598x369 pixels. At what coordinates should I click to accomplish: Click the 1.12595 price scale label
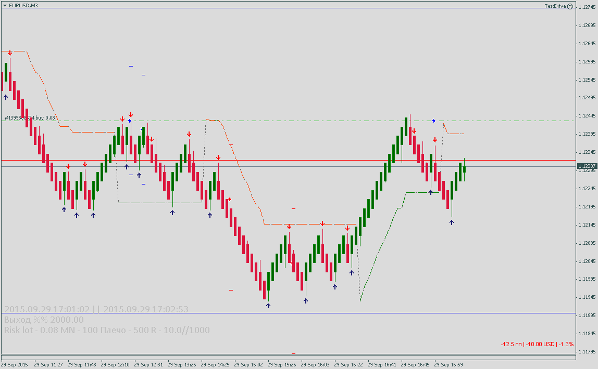click(587, 62)
